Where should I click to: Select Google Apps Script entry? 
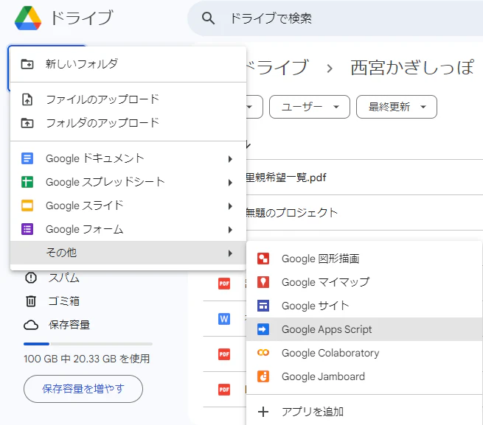pyautogui.click(x=364, y=329)
